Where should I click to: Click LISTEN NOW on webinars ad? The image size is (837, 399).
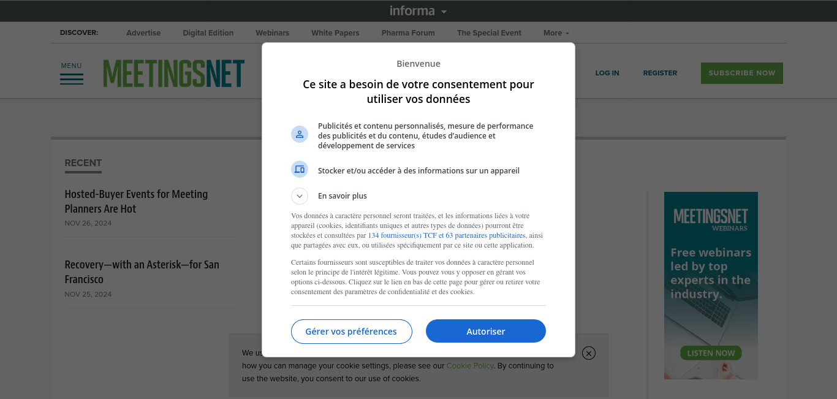pos(711,353)
